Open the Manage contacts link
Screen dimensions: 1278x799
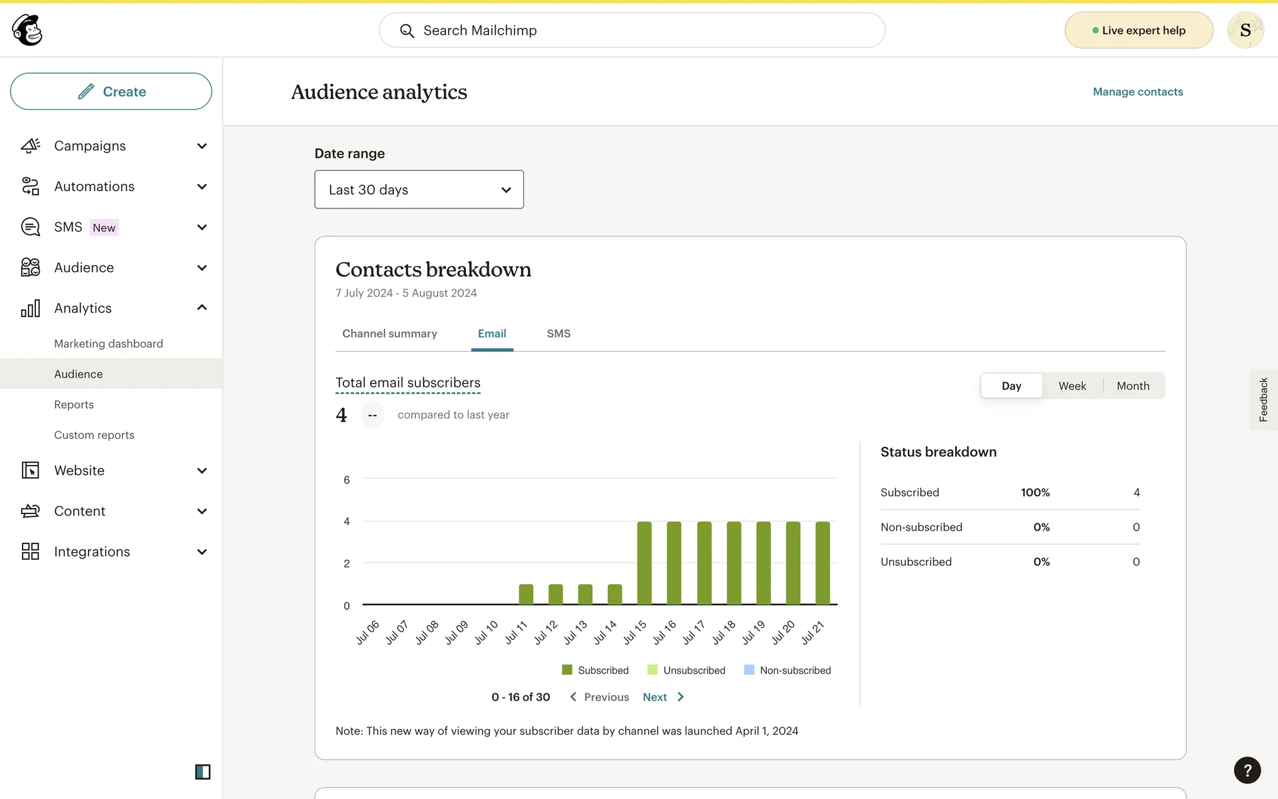click(1138, 92)
